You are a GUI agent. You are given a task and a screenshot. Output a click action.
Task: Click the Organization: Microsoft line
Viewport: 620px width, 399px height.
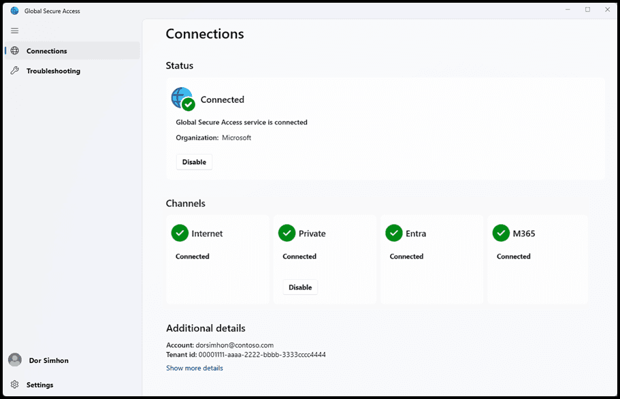point(214,138)
